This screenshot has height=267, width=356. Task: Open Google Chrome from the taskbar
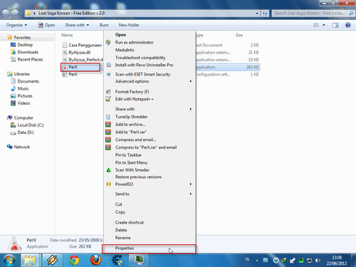point(74,260)
